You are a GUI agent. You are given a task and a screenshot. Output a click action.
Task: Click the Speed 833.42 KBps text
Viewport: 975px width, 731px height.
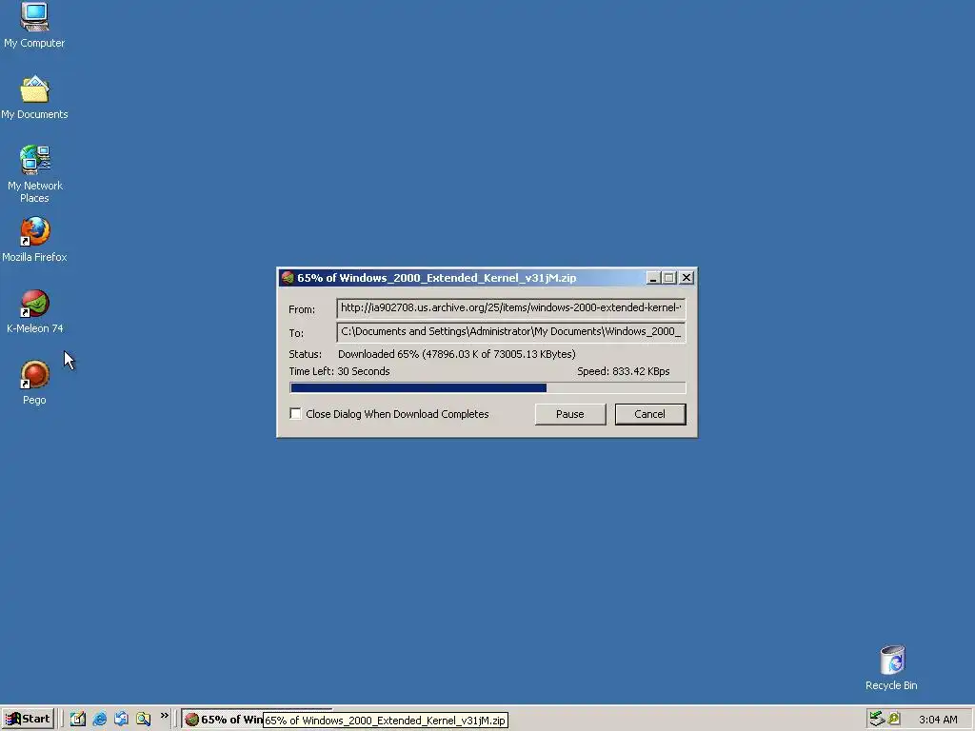point(623,372)
